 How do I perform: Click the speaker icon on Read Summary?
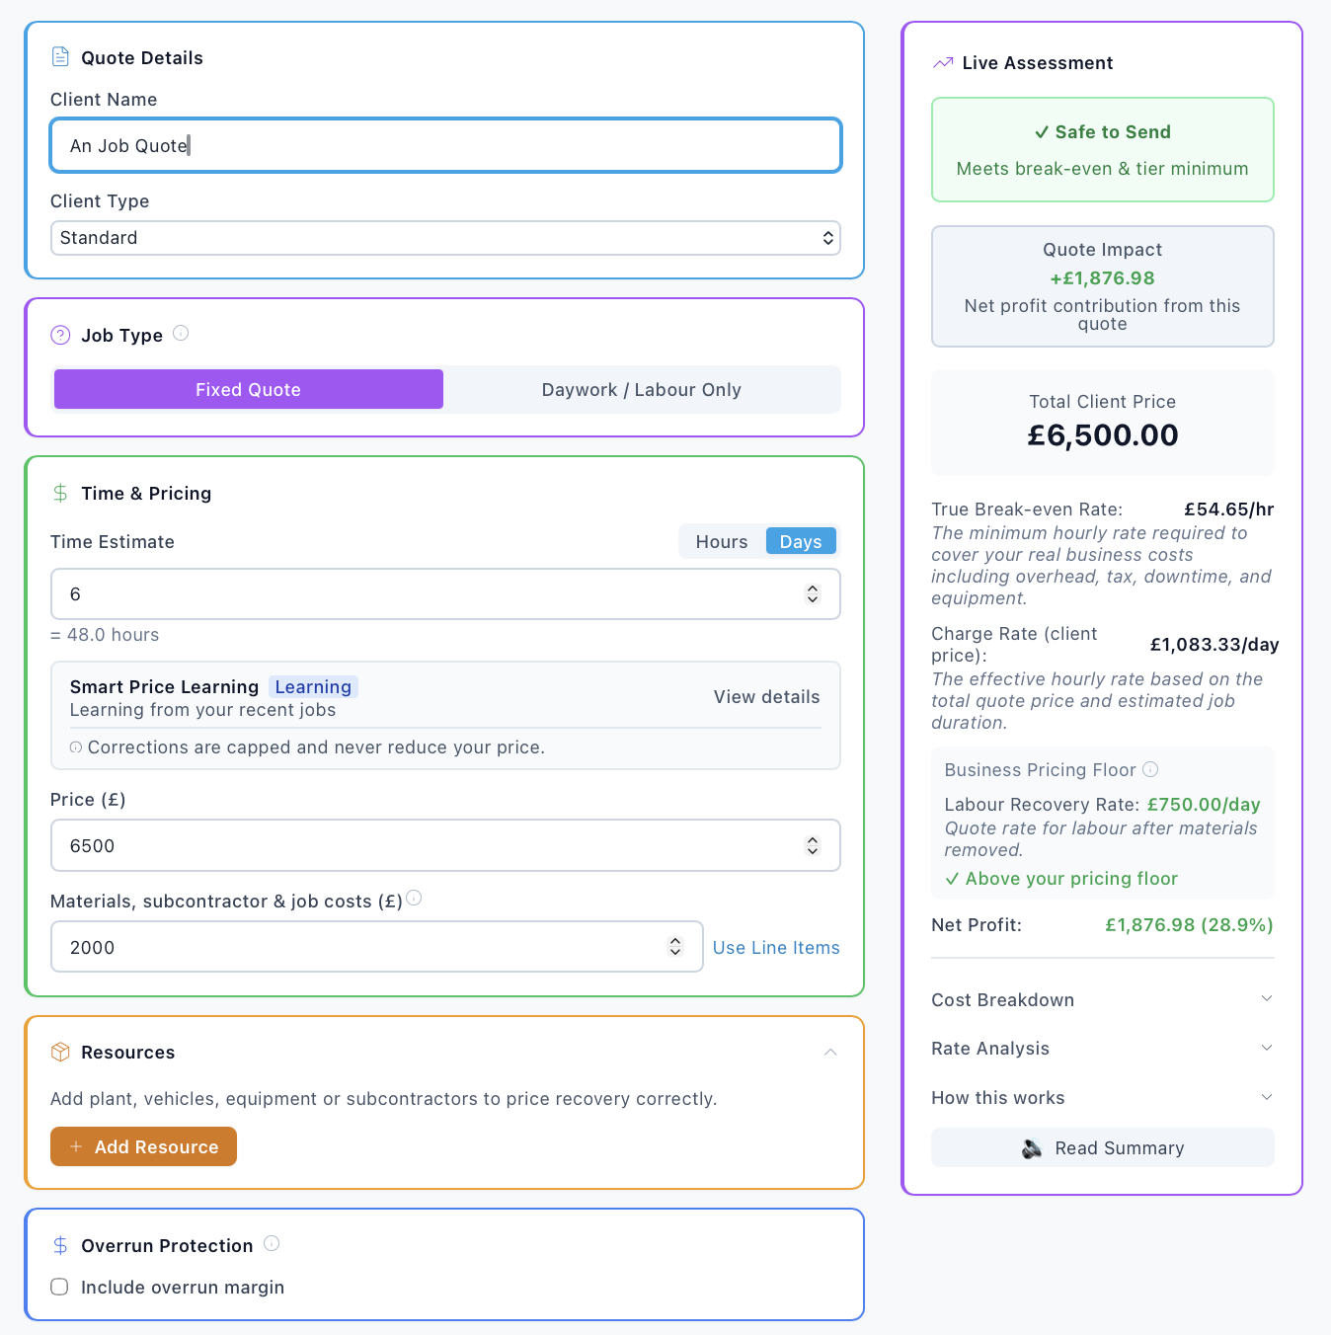coord(1032,1148)
